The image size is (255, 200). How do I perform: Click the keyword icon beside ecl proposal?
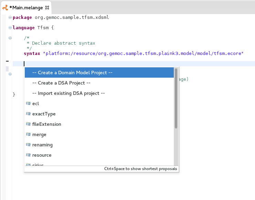[x=28, y=103]
